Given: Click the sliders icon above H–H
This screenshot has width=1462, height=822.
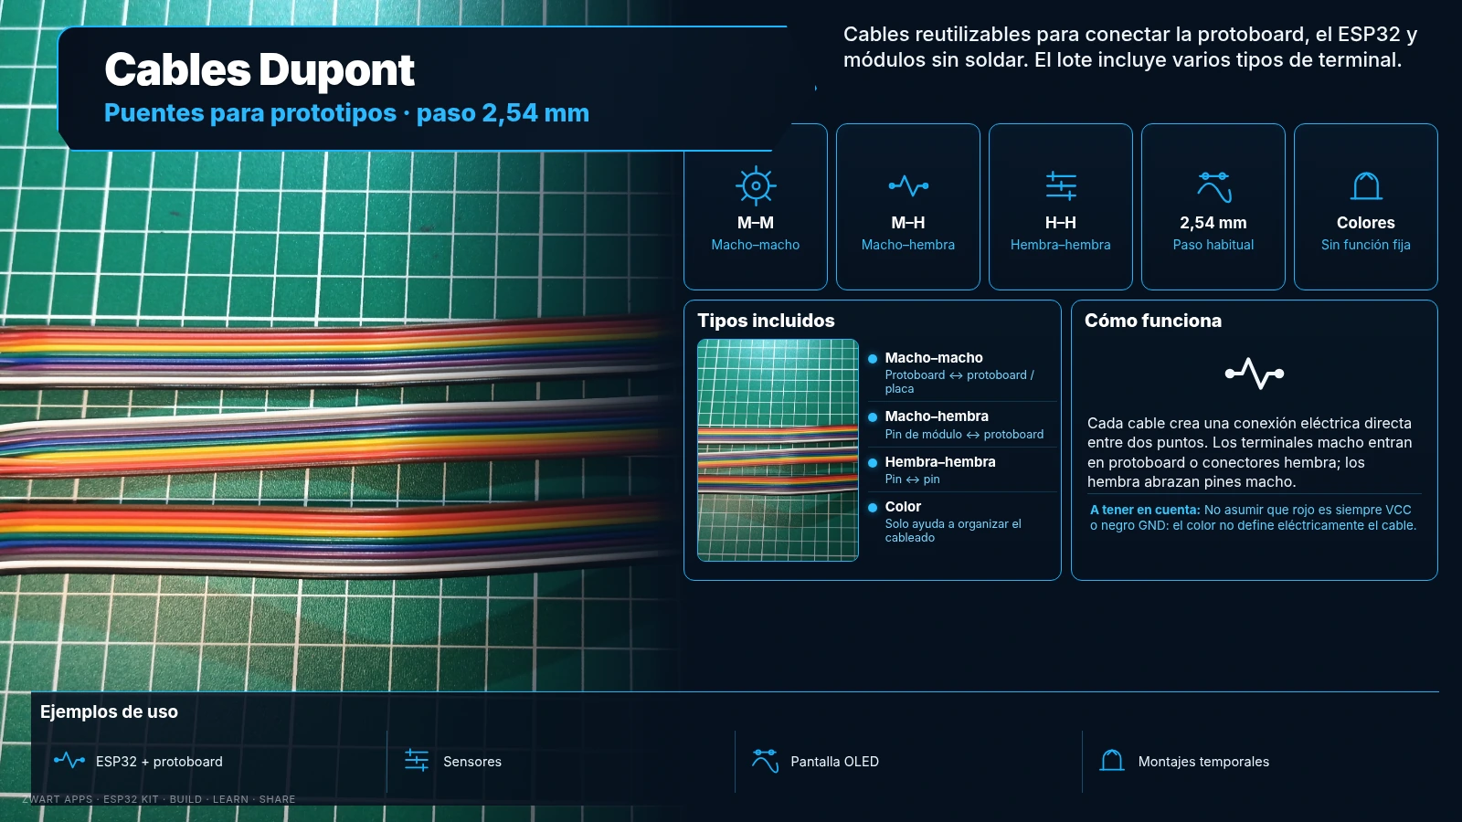Looking at the screenshot, I should (x=1061, y=185).
